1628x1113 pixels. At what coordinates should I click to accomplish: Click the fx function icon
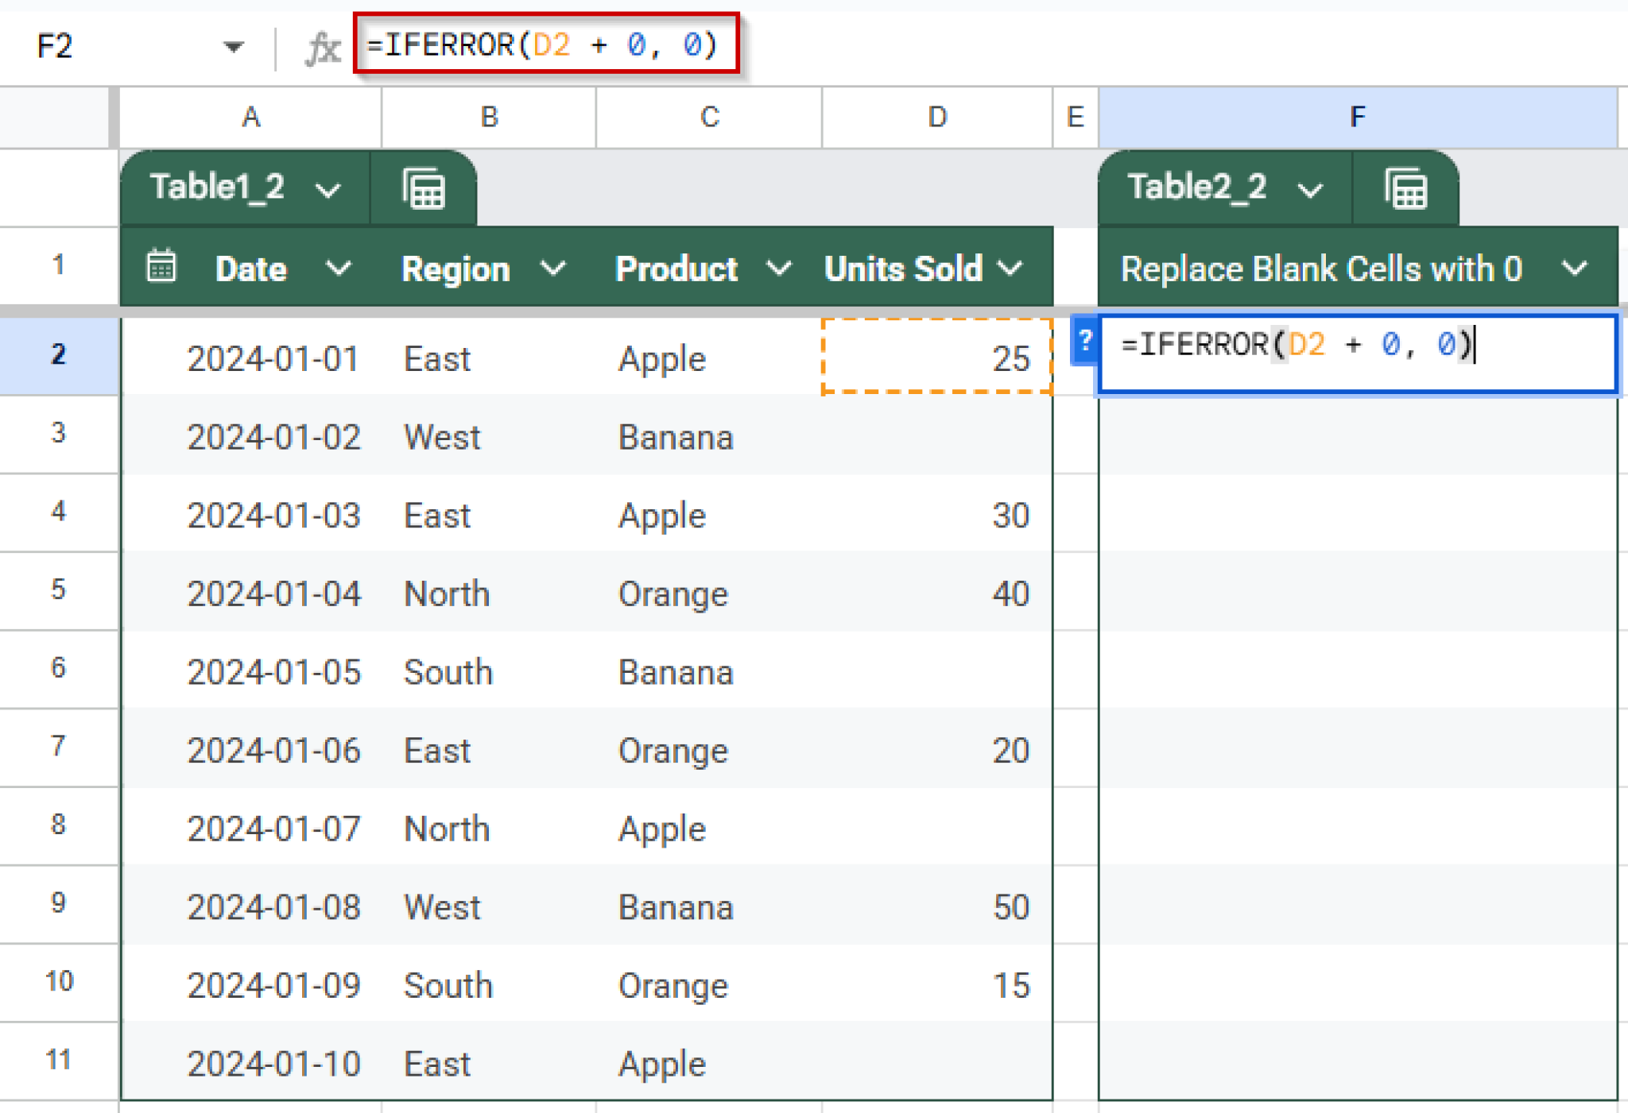pos(322,48)
